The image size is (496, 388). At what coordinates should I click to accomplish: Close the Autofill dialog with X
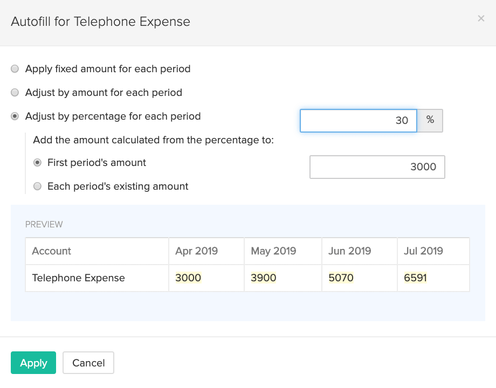click(481, 19)
